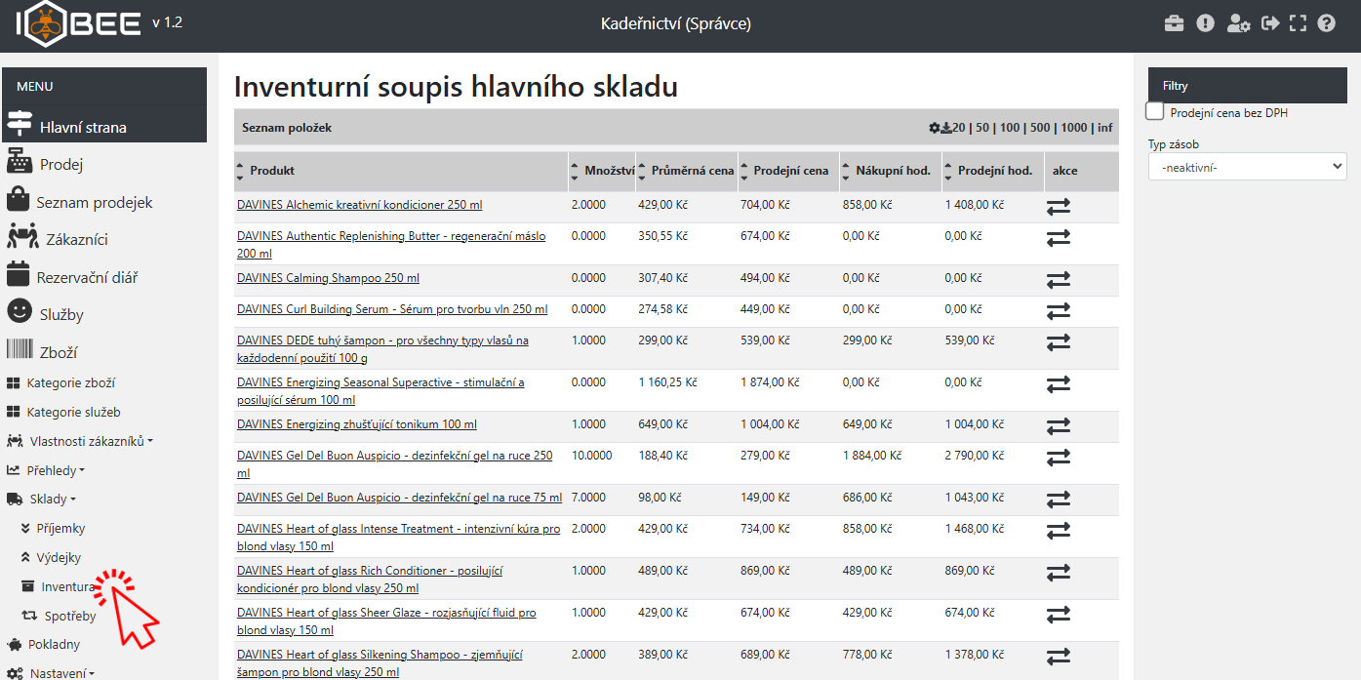Open the Typ zásob dropdown
Image resolution: width=1361 pixels, height=680 pixels.
1247,167
